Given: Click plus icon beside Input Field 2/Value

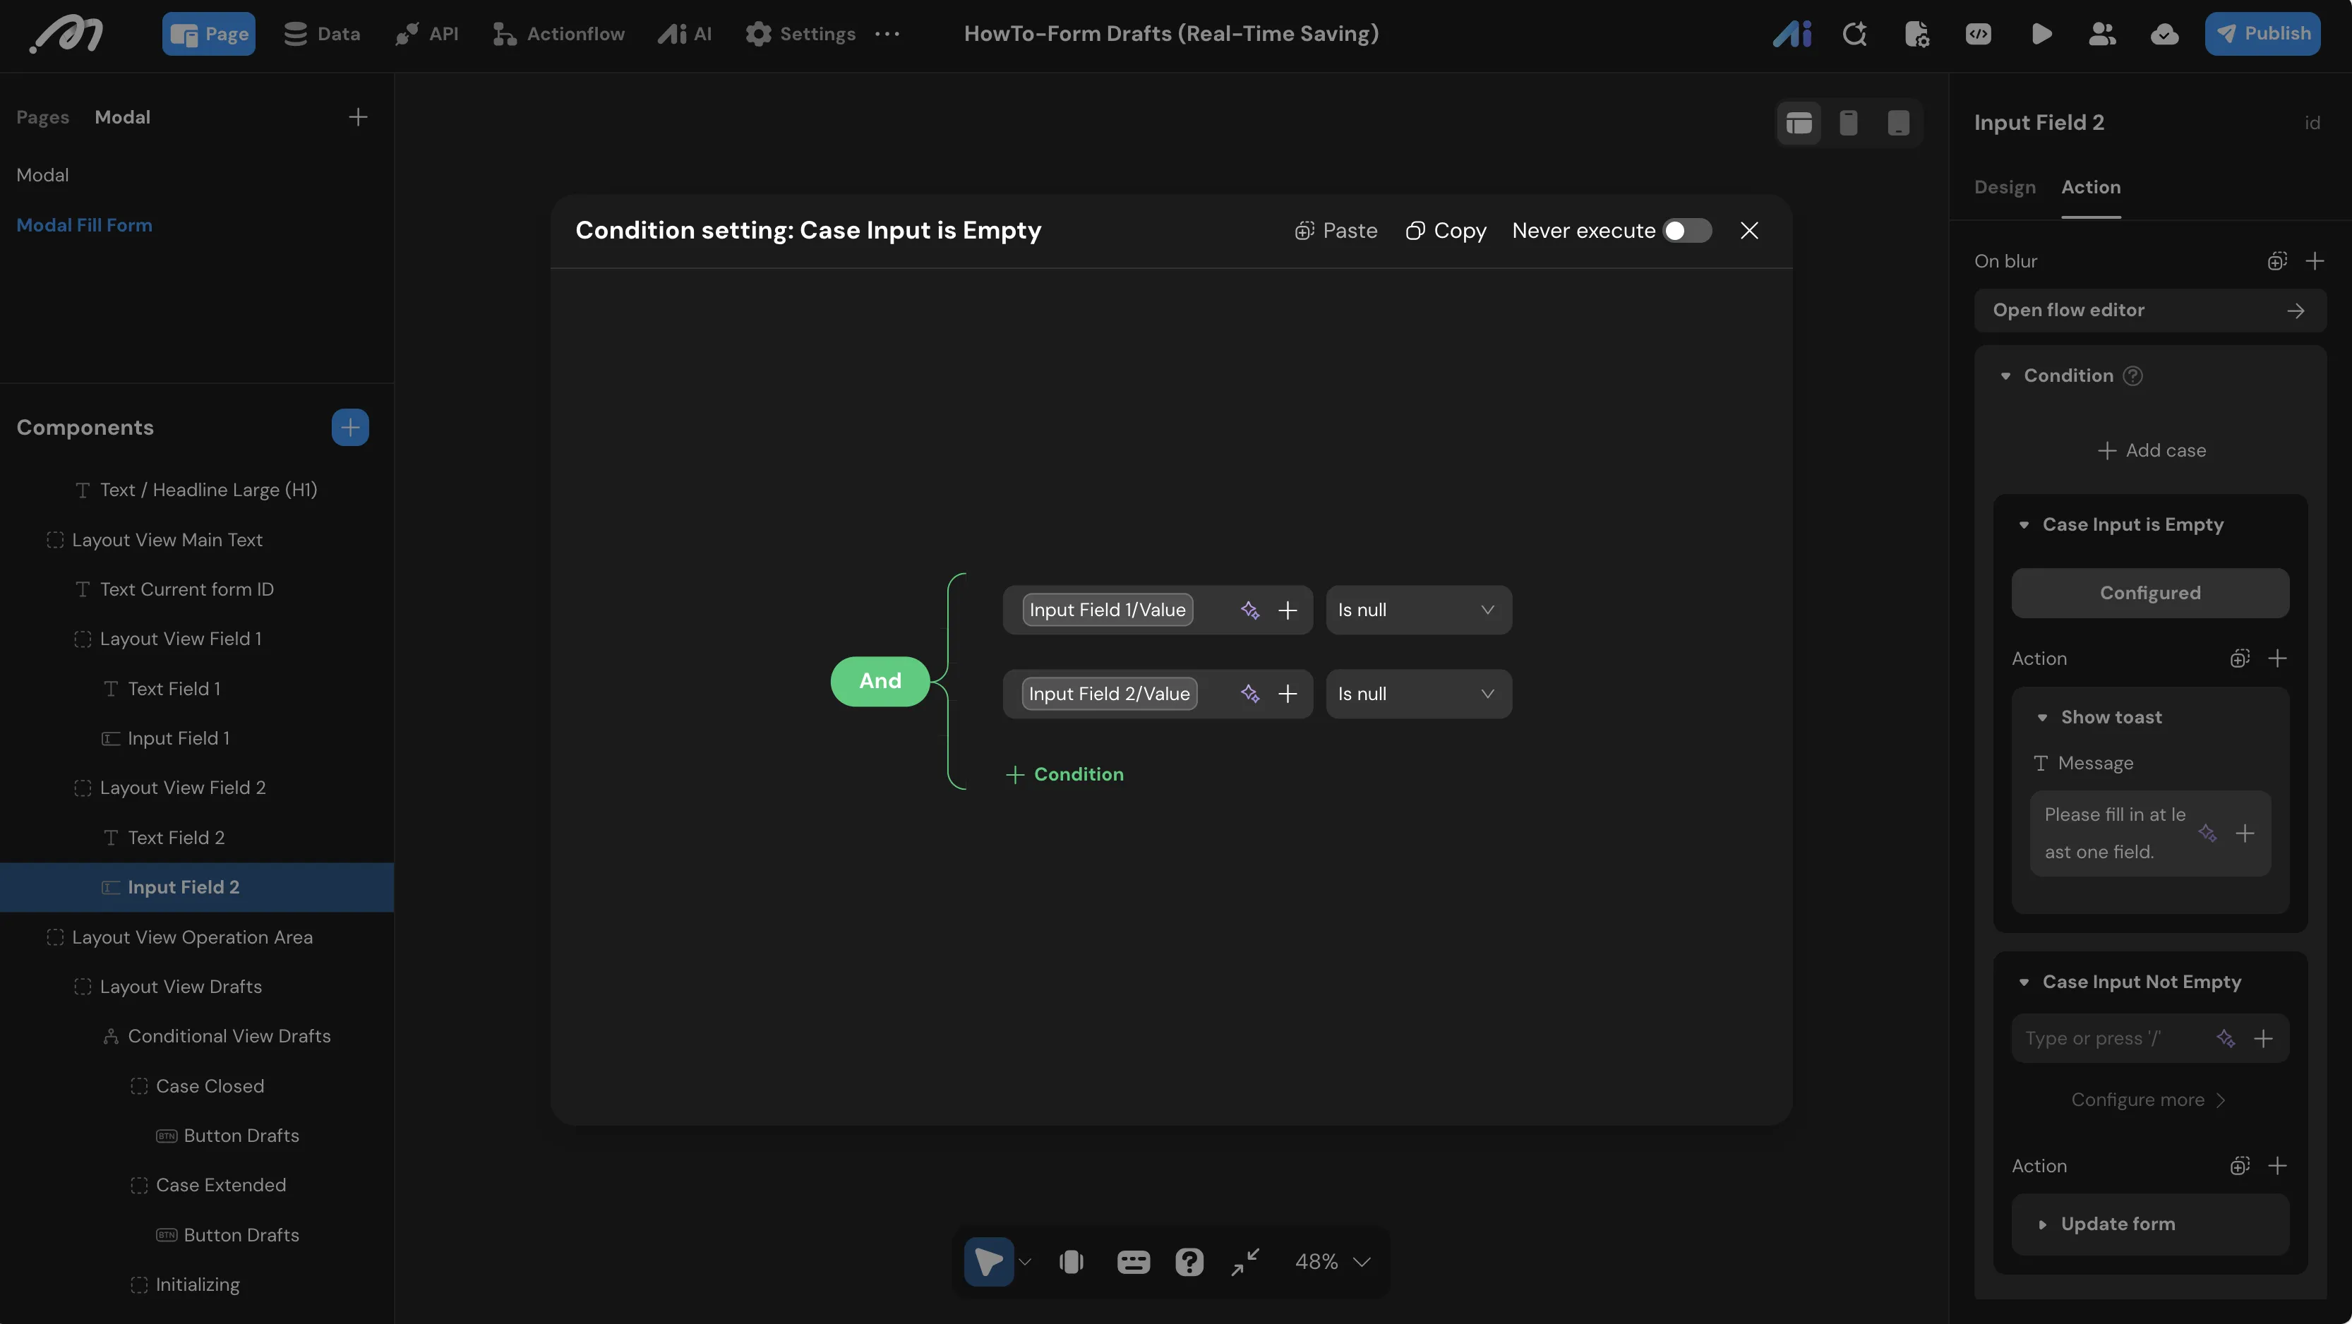Looking at the screenshot, I should coord(1288,694).
